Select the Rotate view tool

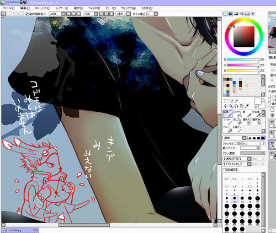(236, 106)
